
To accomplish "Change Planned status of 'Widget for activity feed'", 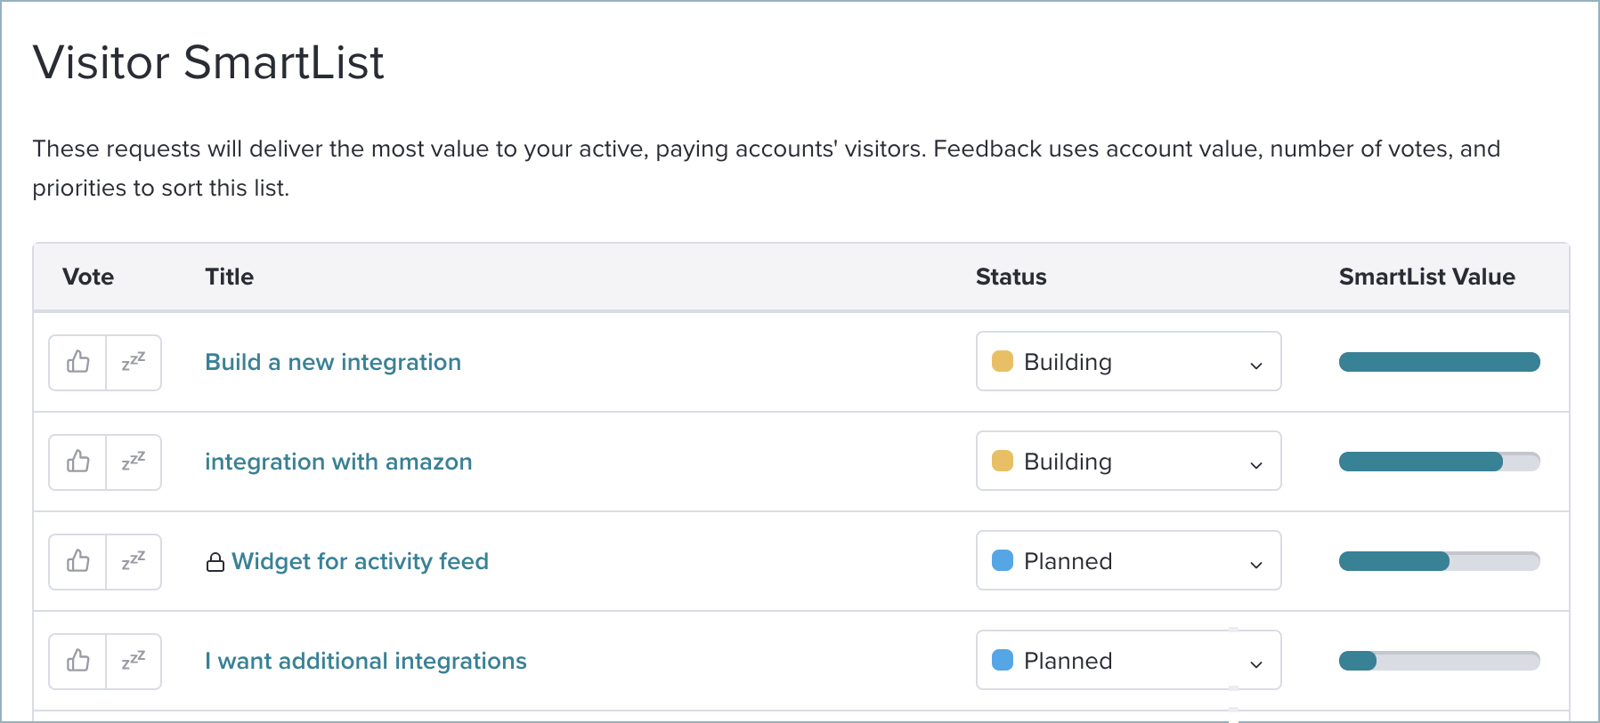I will [x=1128, y=560].
